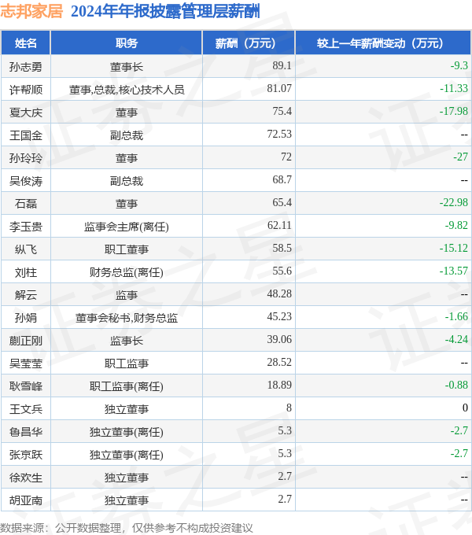The height and width of the screenshot is (535, 472).
Task: Select the name 耿雪峰
Action: point(26,386)
